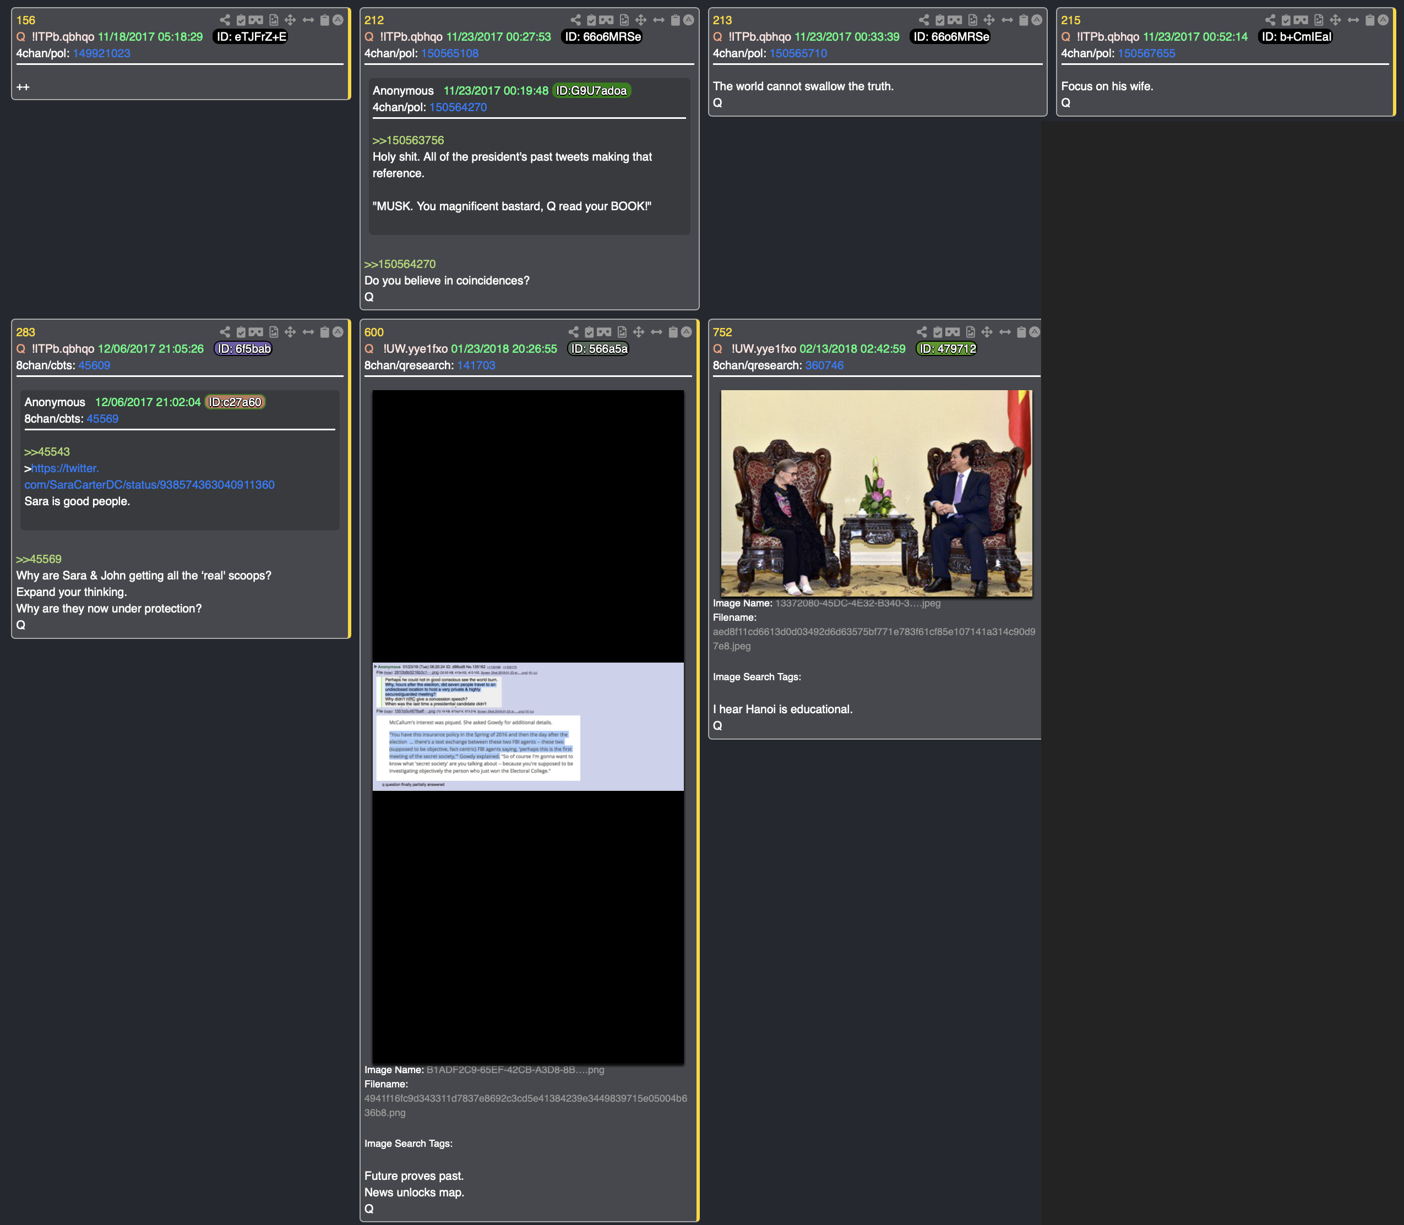The height and width of the screenshot is (1225, 1404).
Task: Click the clipboard-check icon on post 213
Action: (x=940, y=20)
